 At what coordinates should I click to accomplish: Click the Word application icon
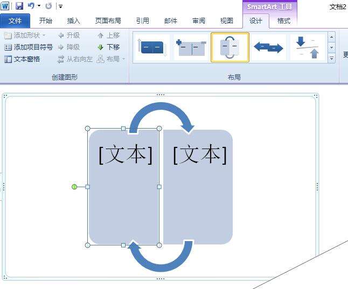pyautogui.click(x=5, y=6)
